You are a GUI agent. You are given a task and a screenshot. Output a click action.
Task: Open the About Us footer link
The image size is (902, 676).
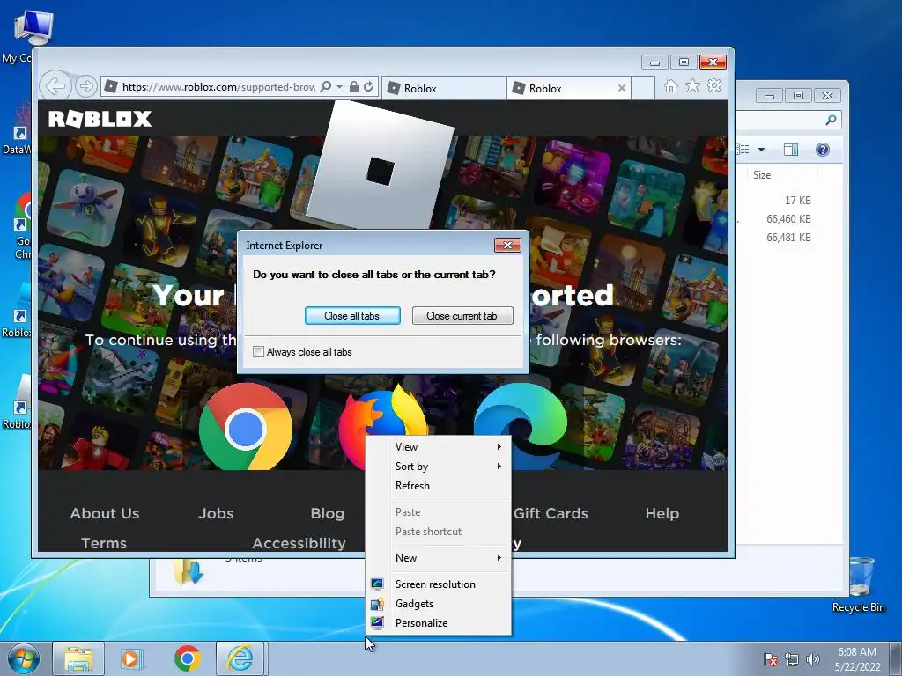coord(105,513)
